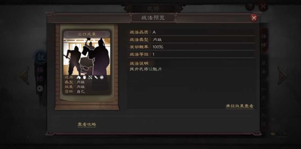The width and height of the screenshot is (301, 149).
Task: Go to the previous general arrow
Action: click(24, 76)
